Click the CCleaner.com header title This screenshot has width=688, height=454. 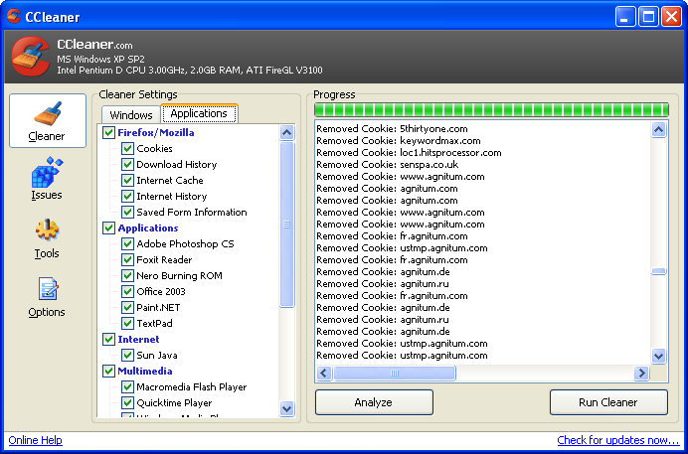click(94, 45)
